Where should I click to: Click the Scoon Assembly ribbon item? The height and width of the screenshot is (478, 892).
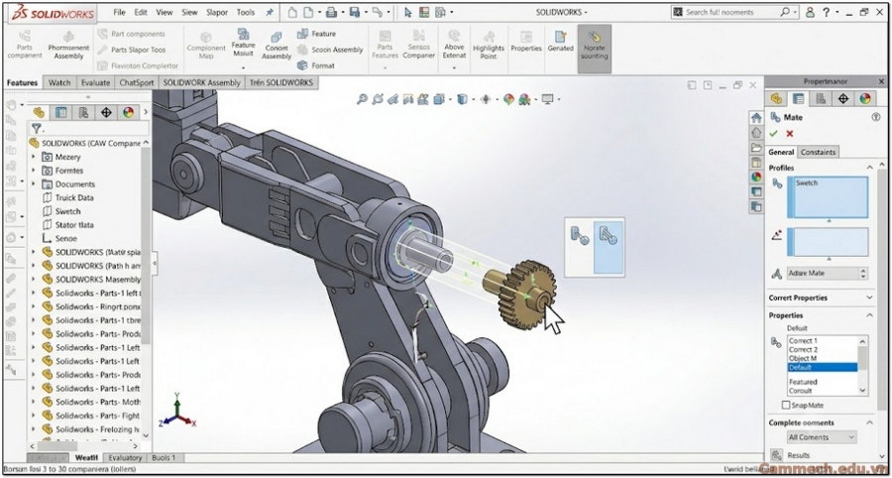click(x=330, y=50)
